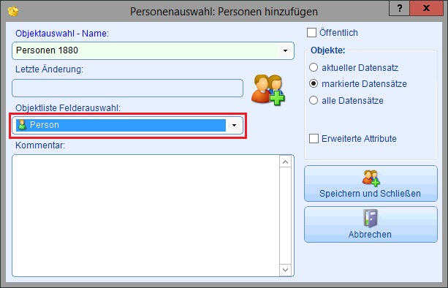This screenshot has width=448, height=288.
Task: Enable the Öffentlich checkbox
Action: pos(311,33)
